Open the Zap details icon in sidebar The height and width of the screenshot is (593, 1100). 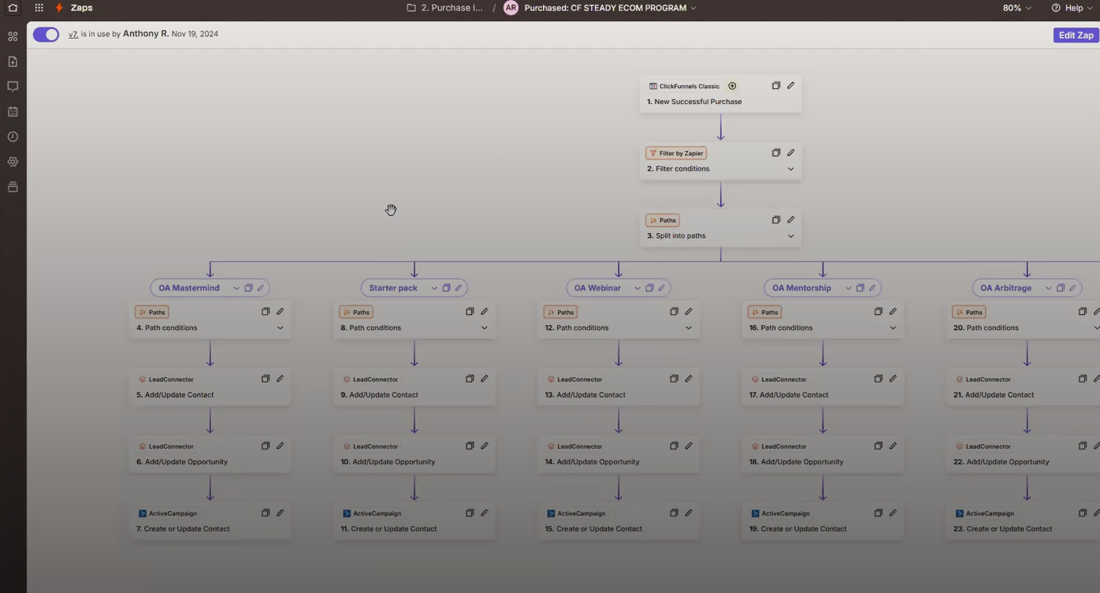click(x=13, y=61)
